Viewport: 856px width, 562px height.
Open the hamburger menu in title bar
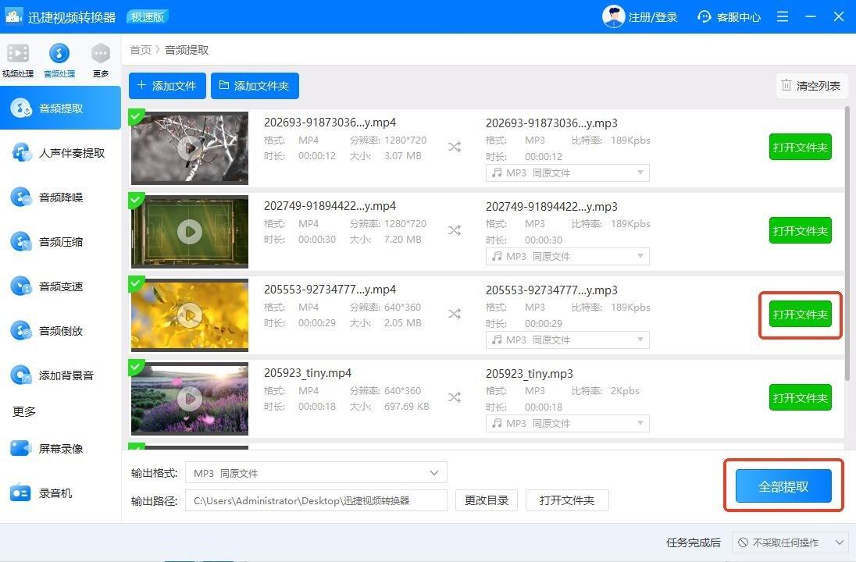click(x=783, y=16)
